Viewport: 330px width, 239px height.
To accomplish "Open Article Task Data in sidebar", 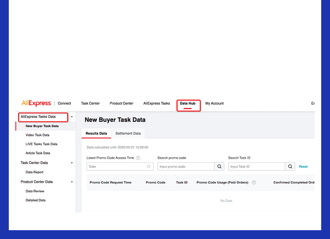I will [x=38, y=153].
